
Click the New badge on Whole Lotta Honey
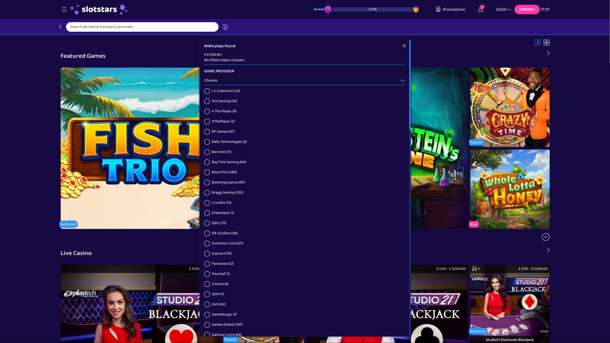point(474,224)
